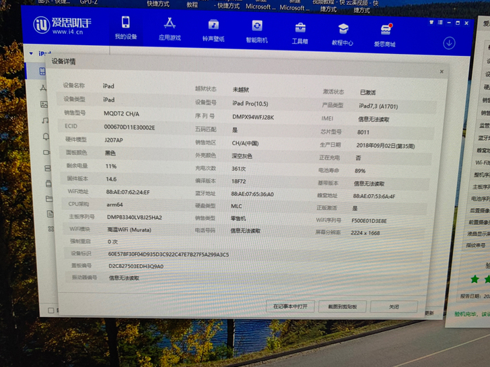Click mainboard serial DMP83340LV8J25HA2
This screenshot has width=490, height=367.
pos(135,218)
